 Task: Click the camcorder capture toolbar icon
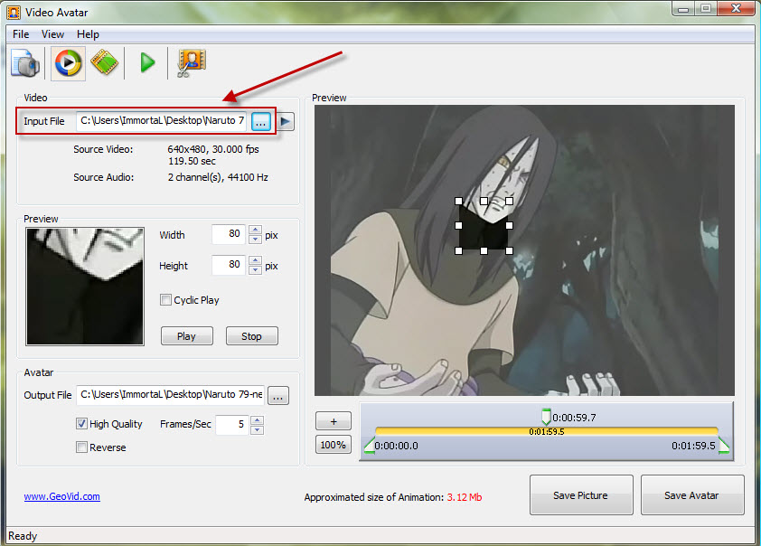[25, 63]
